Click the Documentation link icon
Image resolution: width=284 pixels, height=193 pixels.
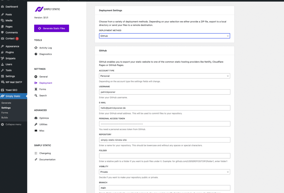(x=36, y=159)
